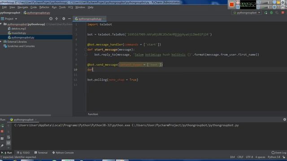This screenshot has height=161, width=287.
Task: Open the Run tool window button
Action: point(7,153)
